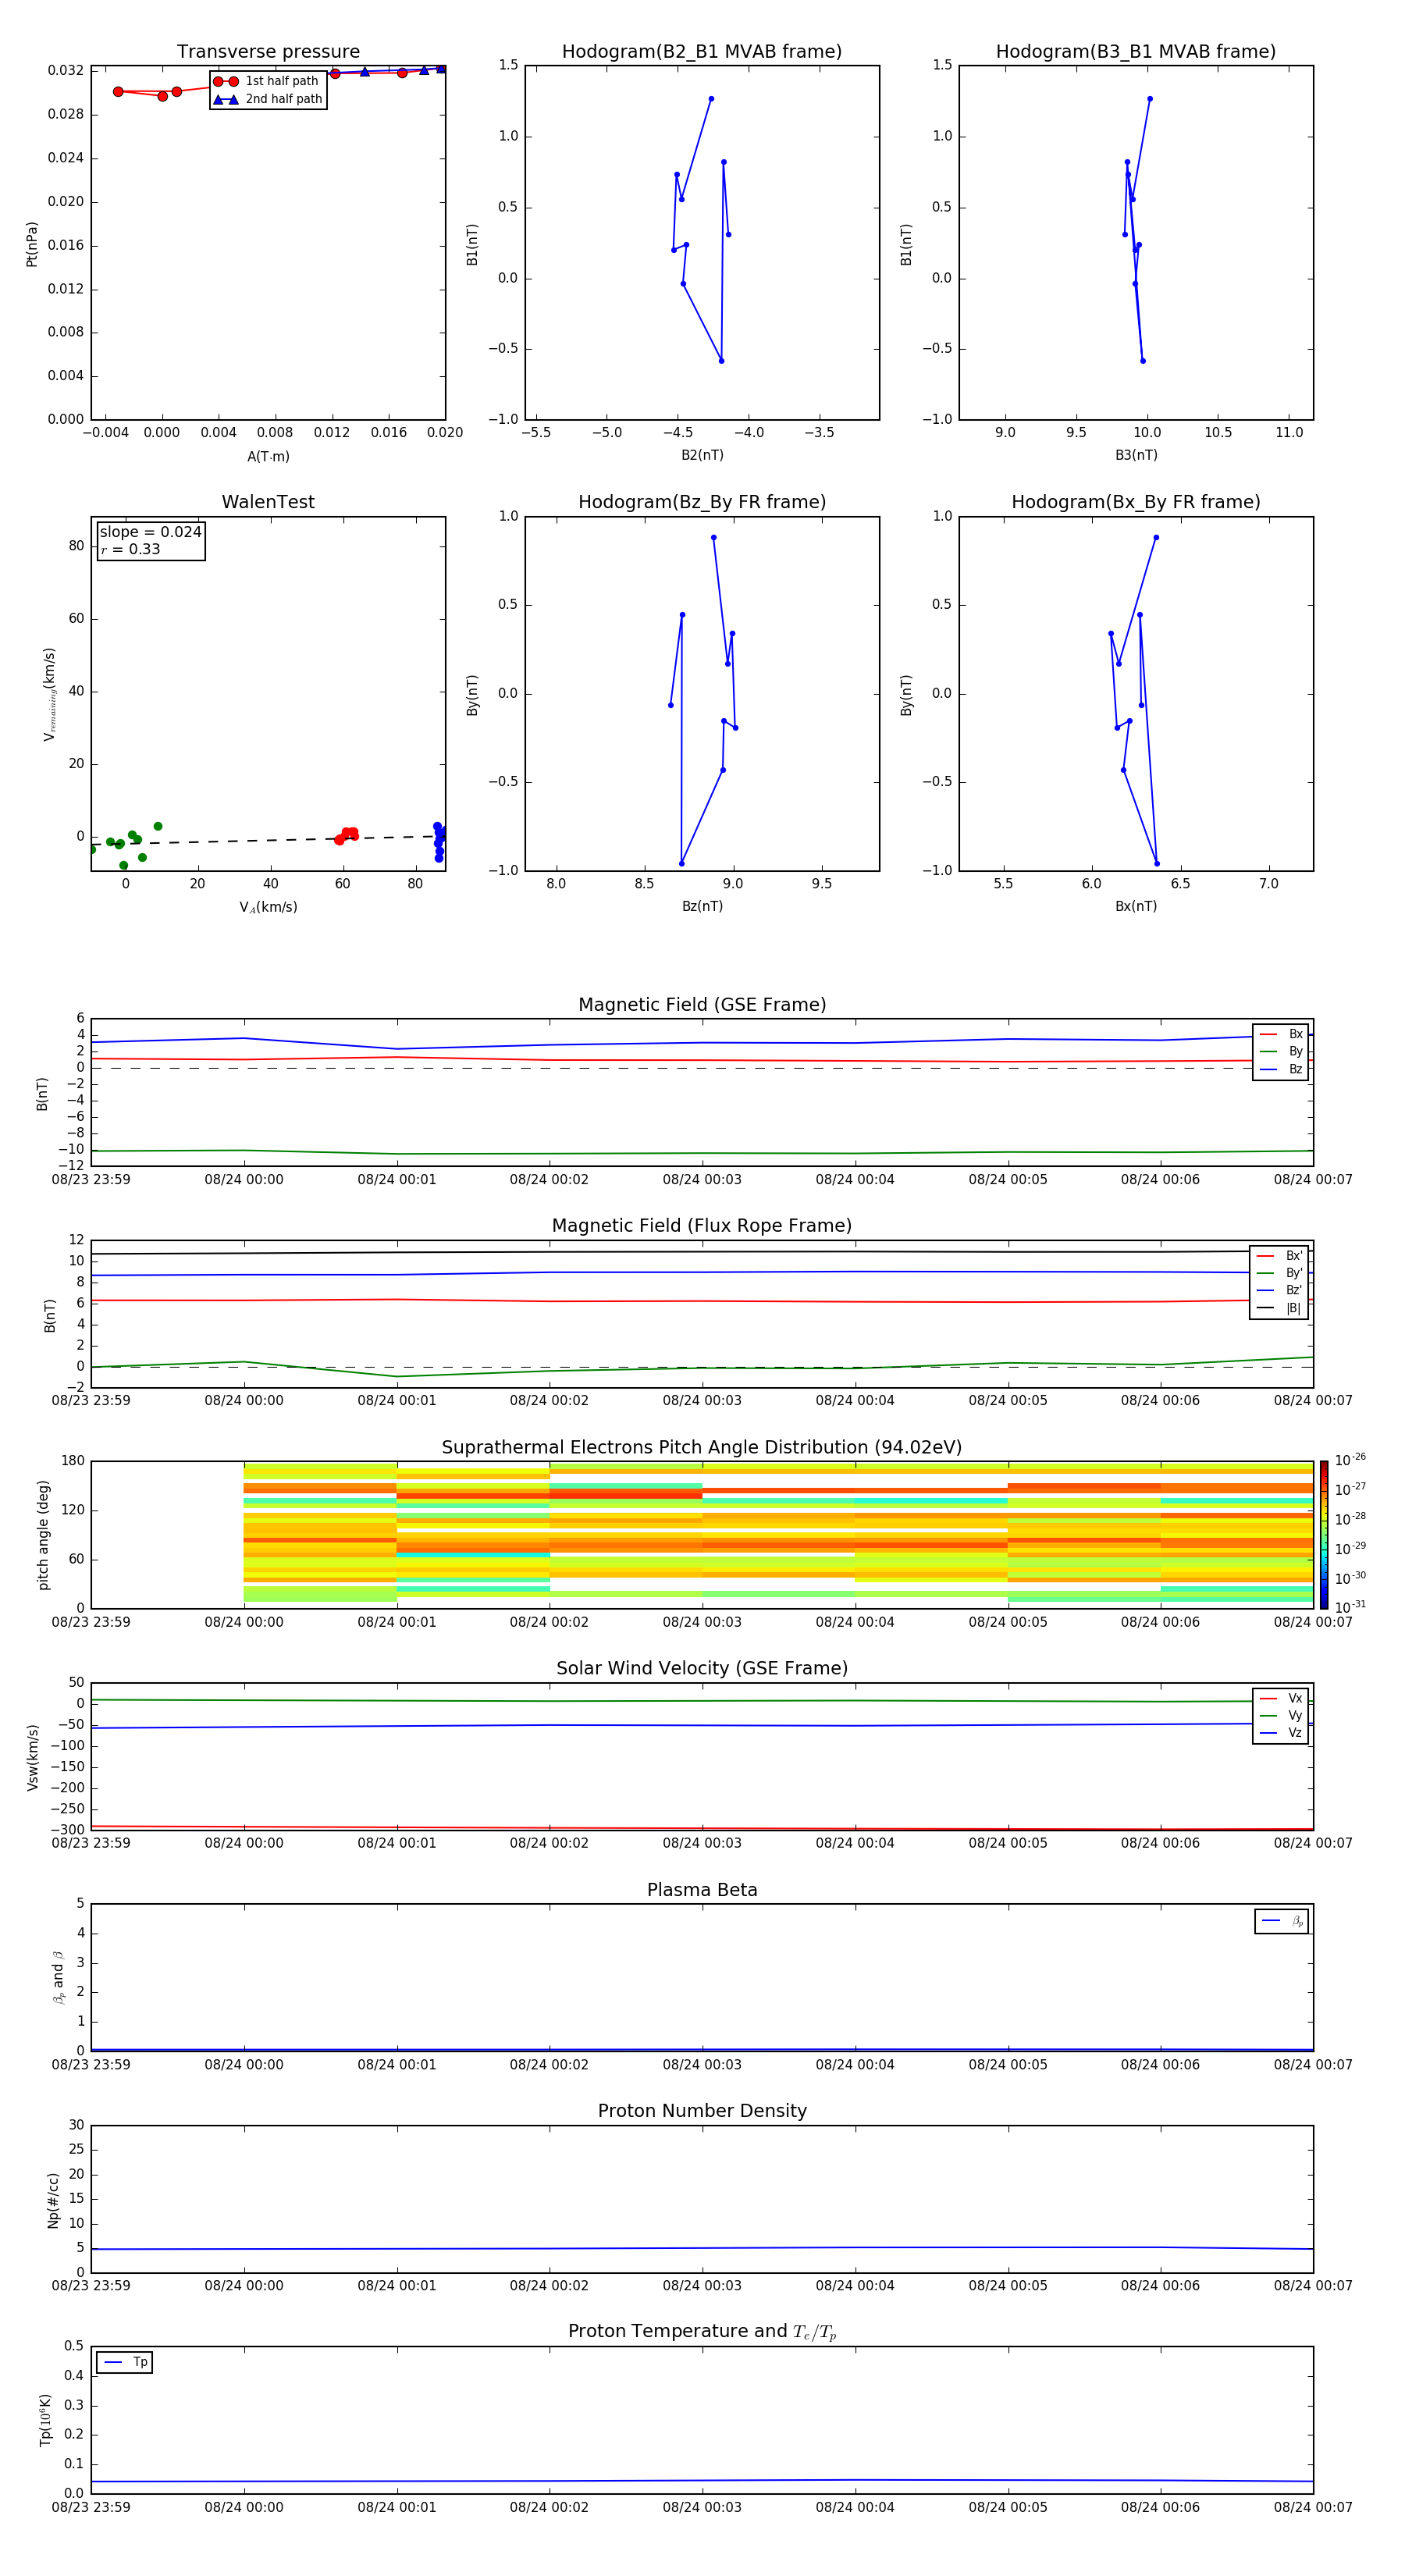Click the "Magnetic Field (Flux Rope Frame)" title
The height and width of the screenshot is (2576, 1405).
click(702, 1226)
